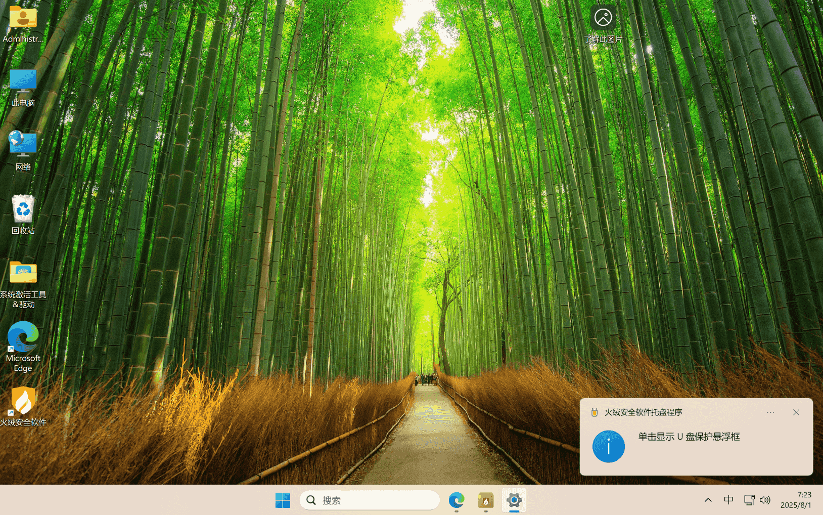Viewport: 823px width, 515px height.
Task: Select the 此电脑 desktop icon
Action: coord(23,88)
